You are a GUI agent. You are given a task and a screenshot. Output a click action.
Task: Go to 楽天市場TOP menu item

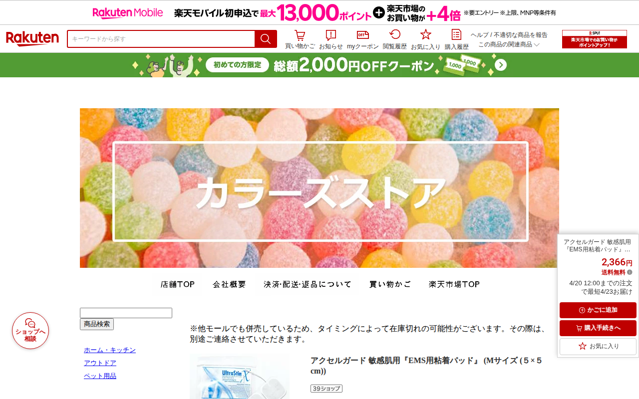454,284
